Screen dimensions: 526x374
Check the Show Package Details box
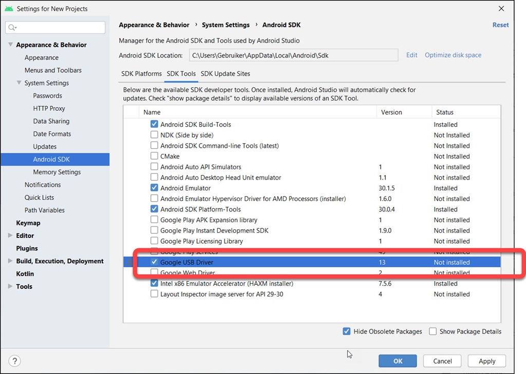[x=433, y=331]
